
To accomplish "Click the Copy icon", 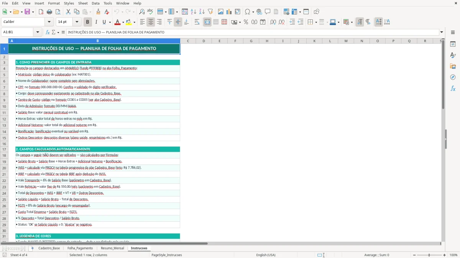I will pyautogui.click(x=77, y=12).
